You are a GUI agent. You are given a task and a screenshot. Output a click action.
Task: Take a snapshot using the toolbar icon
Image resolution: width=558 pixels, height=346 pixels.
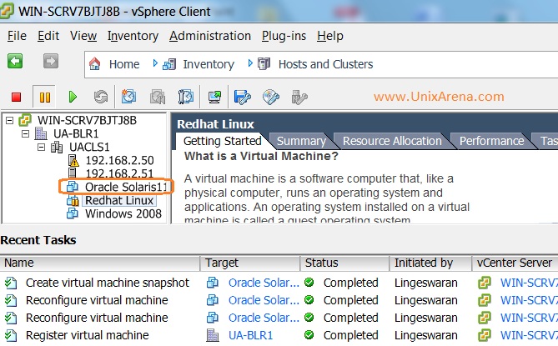click(128, 97)
